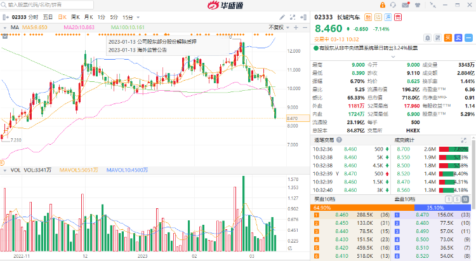476x261 pixels.
Task: Click the 7.80% volume distribution bar
Action: 454,149
